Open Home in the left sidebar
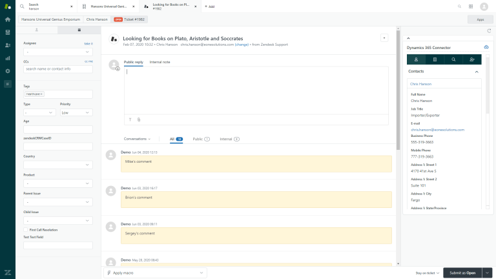 coord(8,19)
